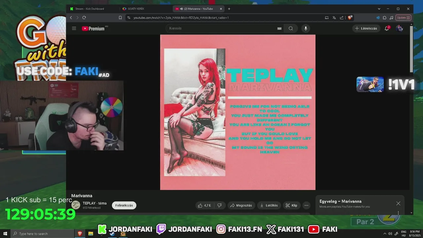Close the Egyveleg – Marivanna mix panel
The image size is (423, 238).
(x=398, y=203)
